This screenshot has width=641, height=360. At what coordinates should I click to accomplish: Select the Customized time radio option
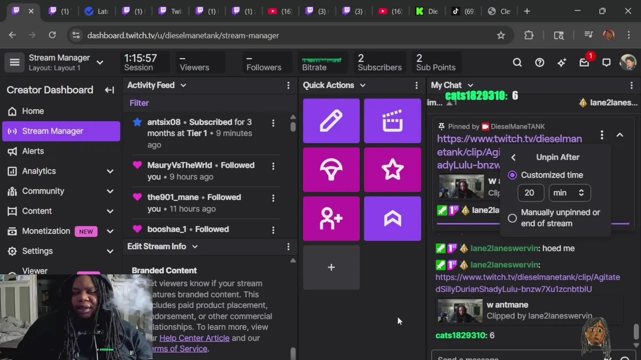pos(512,175)
